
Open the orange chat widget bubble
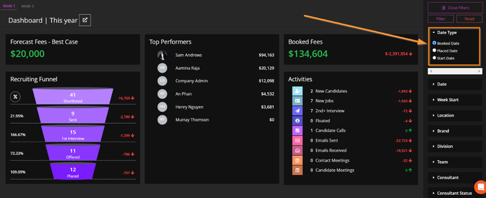pyautogui.click(x=481, y=187)
